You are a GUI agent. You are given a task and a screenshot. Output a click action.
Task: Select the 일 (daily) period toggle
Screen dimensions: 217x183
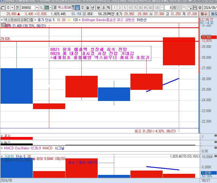[77, 8]
